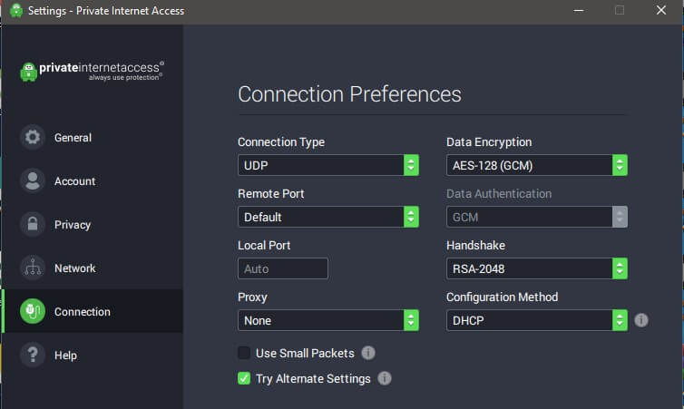Minimize the Settings window
684x409 pixels.
[579, 10]
